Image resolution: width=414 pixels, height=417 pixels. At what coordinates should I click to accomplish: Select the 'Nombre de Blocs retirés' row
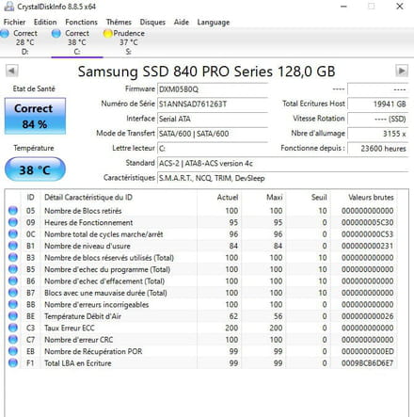tap(202, 211)
